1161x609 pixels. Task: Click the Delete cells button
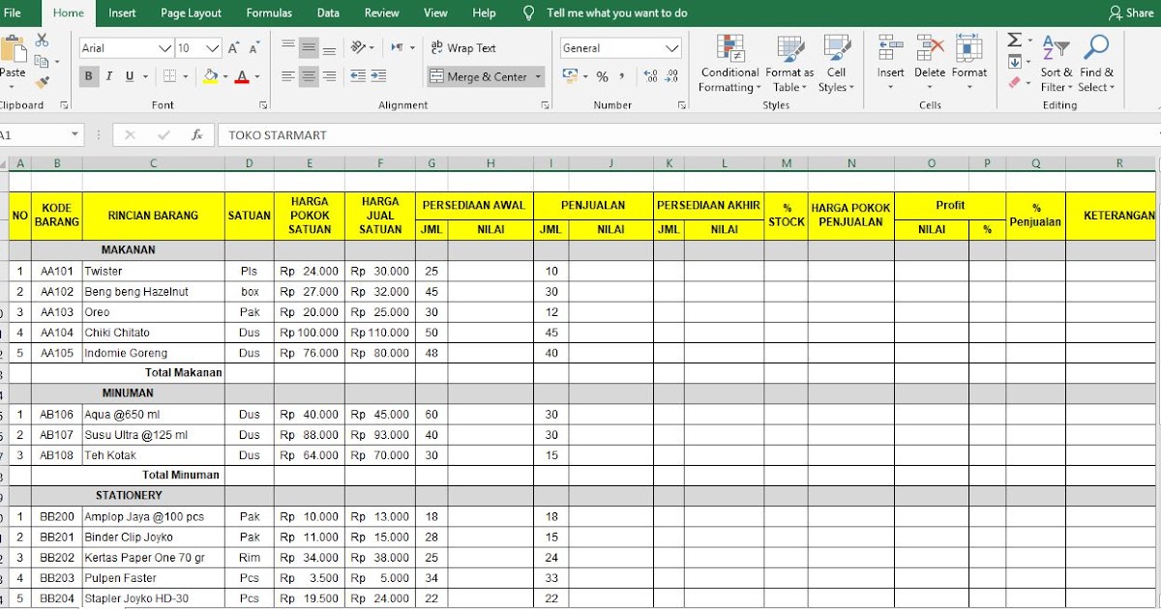930,63
